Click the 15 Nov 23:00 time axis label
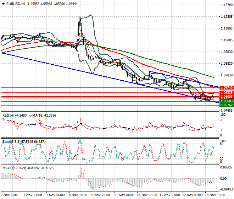 click(170, 195)
